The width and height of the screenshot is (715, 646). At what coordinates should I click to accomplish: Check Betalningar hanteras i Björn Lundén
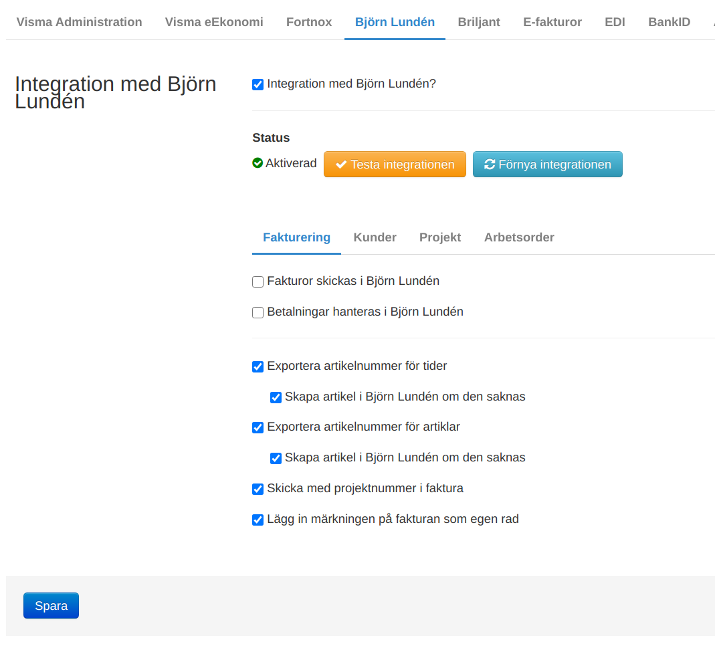pyautogui.click(x=258, y=312)
